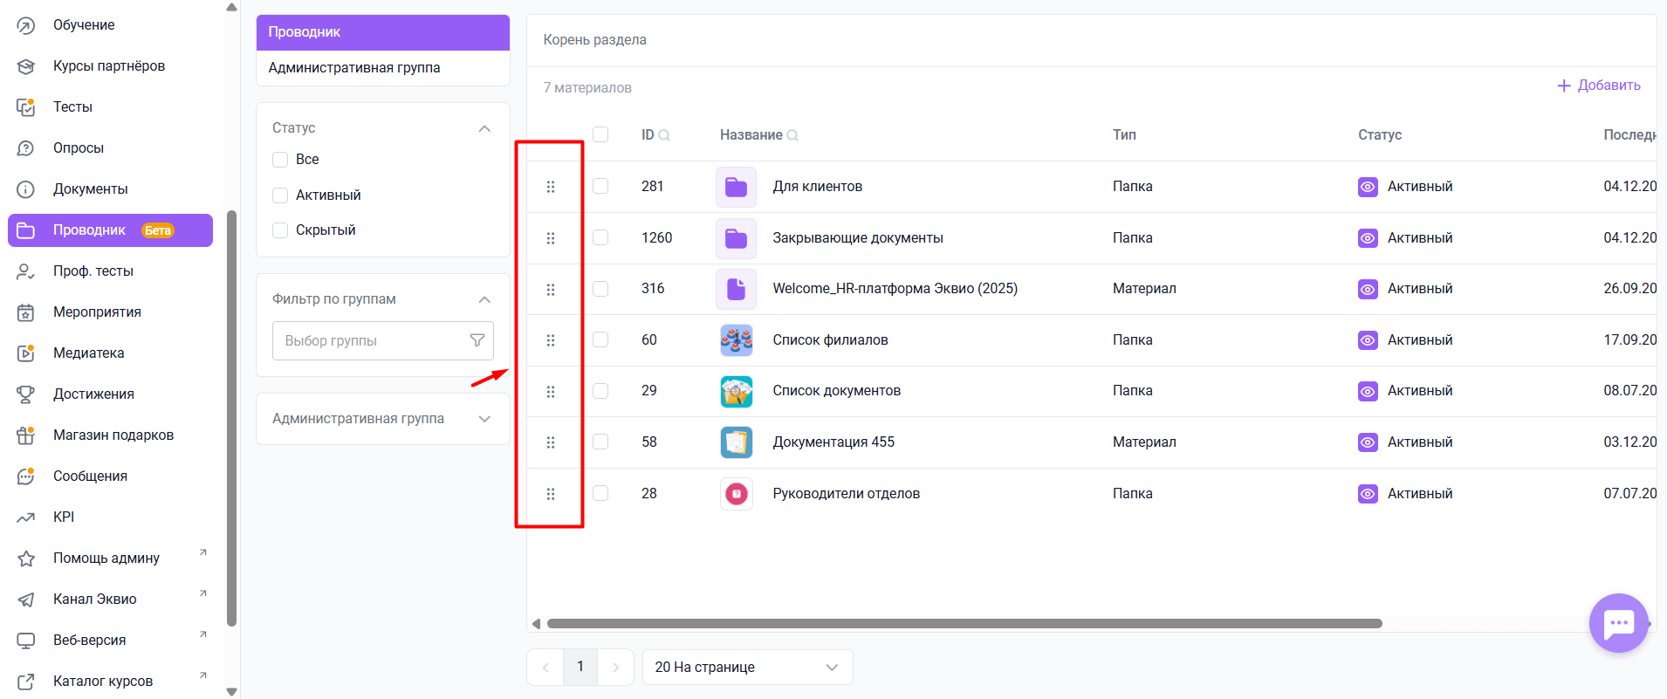The width and height of the screenshot is (1667, 699).
Task: Toggle visibility eye for Руководители отделов
Action: (x=1368, y=494)
